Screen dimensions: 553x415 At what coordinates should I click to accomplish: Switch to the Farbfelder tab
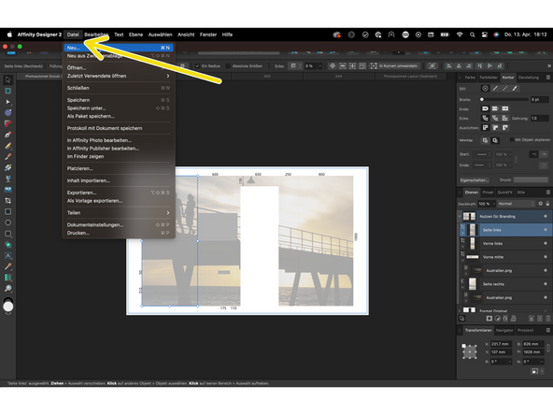click(x=489, y=78)
